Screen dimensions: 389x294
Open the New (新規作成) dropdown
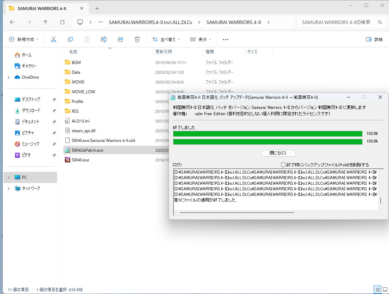(24, 39)
